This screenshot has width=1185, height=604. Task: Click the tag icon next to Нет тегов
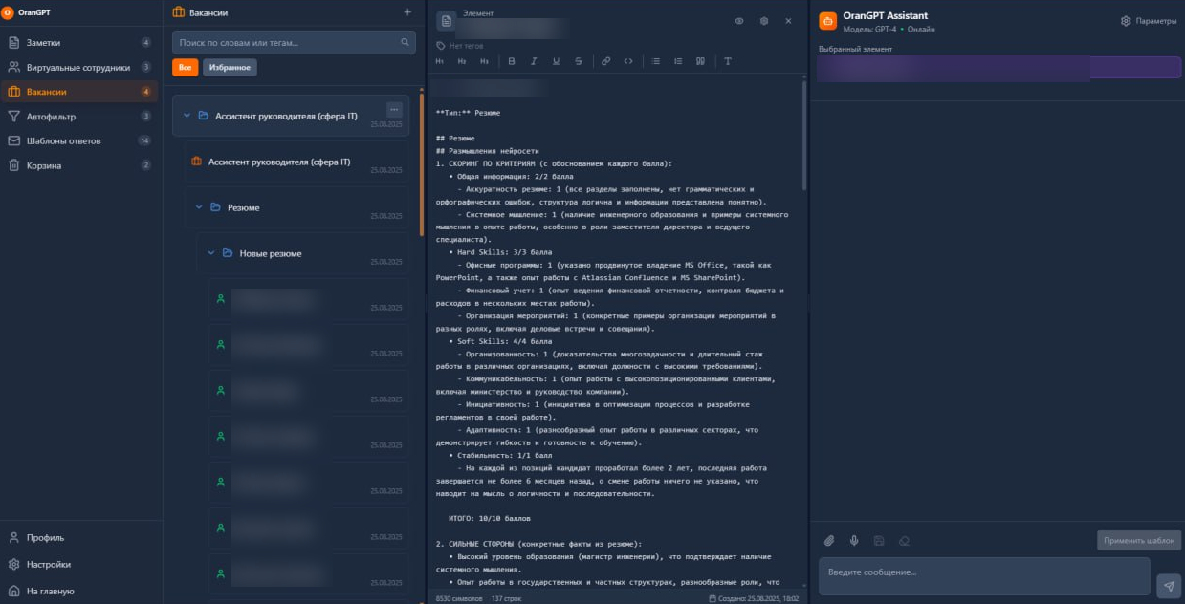click(440, 45)
